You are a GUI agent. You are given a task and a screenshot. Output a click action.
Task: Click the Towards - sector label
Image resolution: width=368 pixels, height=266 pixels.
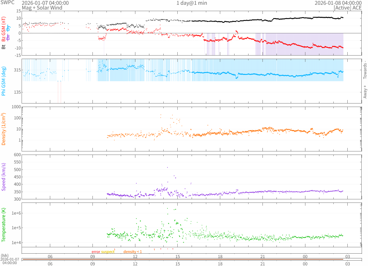(365, 70)
